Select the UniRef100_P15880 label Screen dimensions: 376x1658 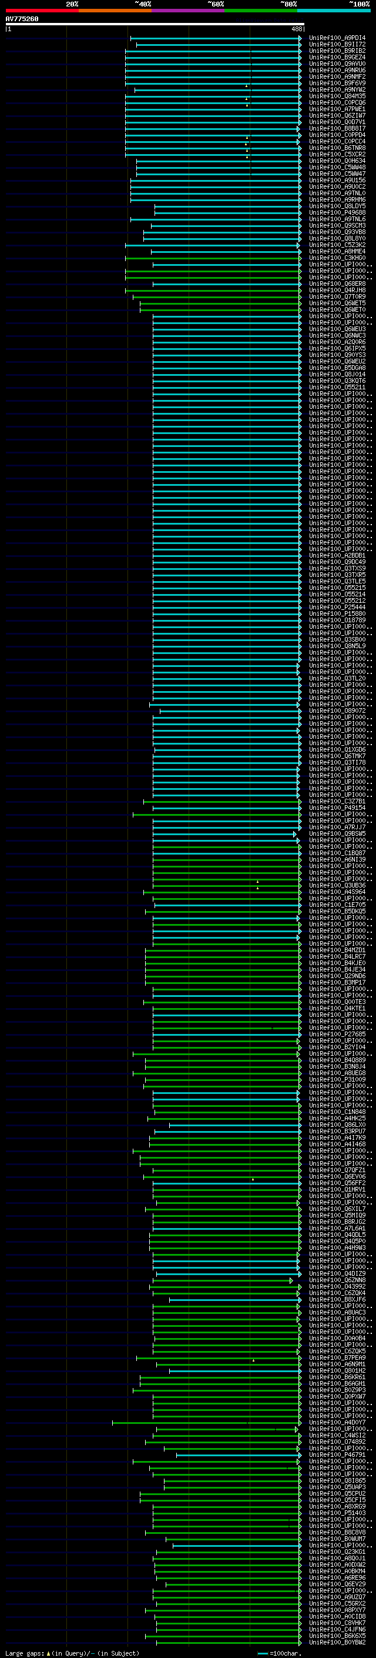pos(337,614)
